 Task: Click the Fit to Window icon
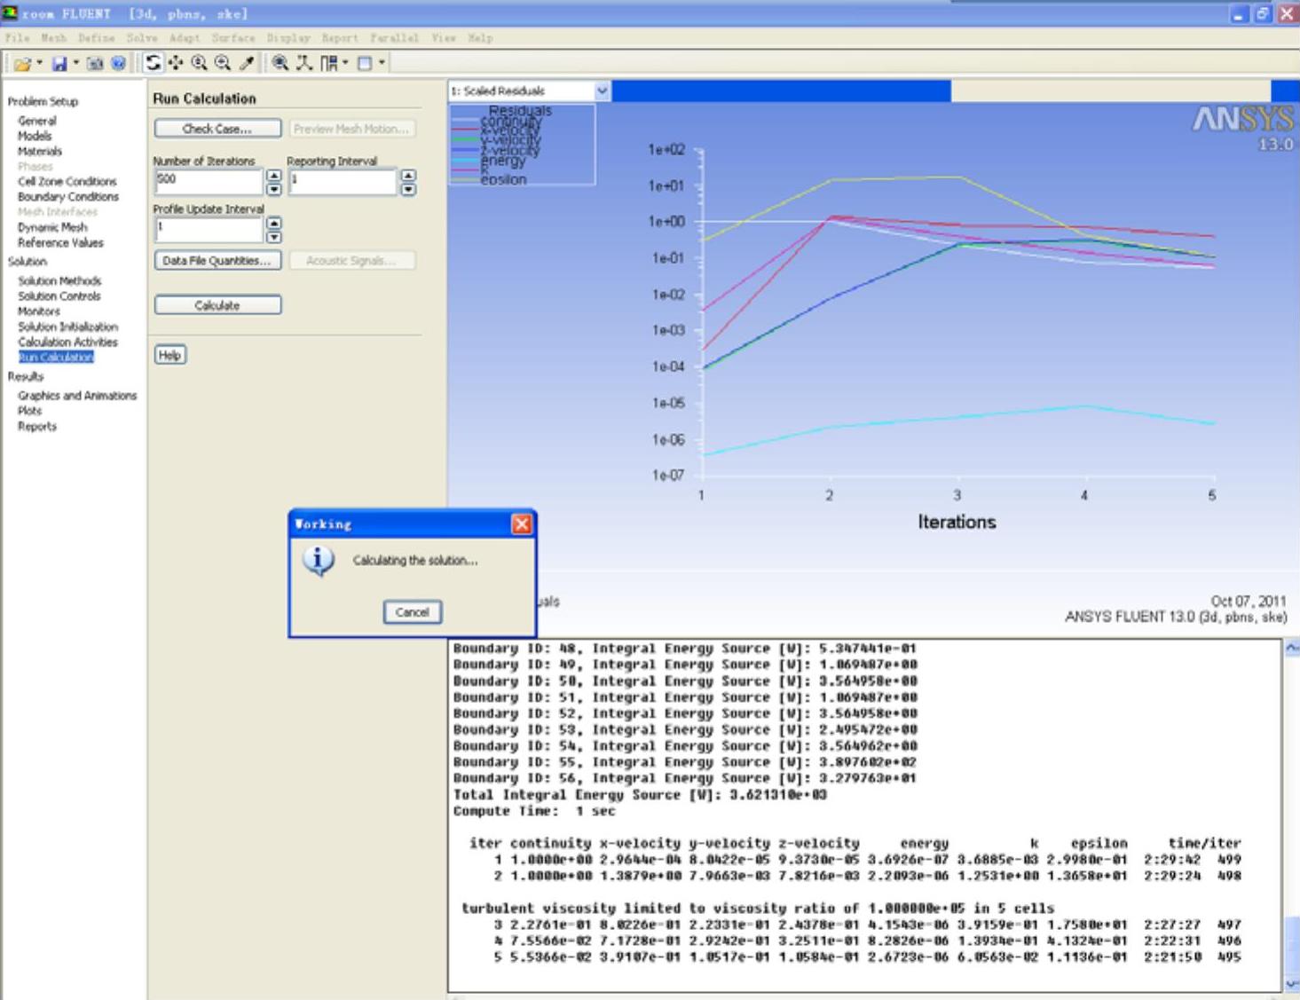click(280, 63)
